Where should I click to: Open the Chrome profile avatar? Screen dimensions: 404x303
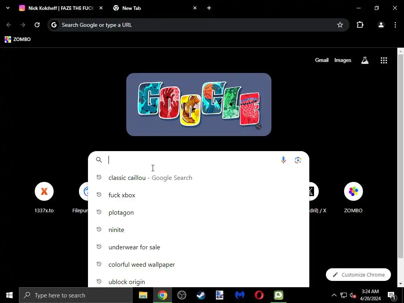click(x=381, y=25)
